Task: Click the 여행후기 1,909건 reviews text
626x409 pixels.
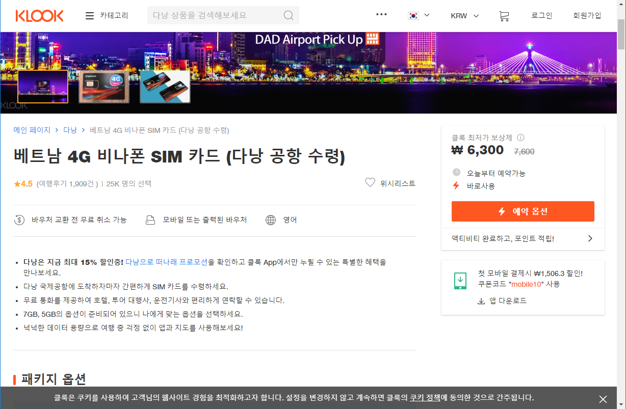Action: click(67, 184)
